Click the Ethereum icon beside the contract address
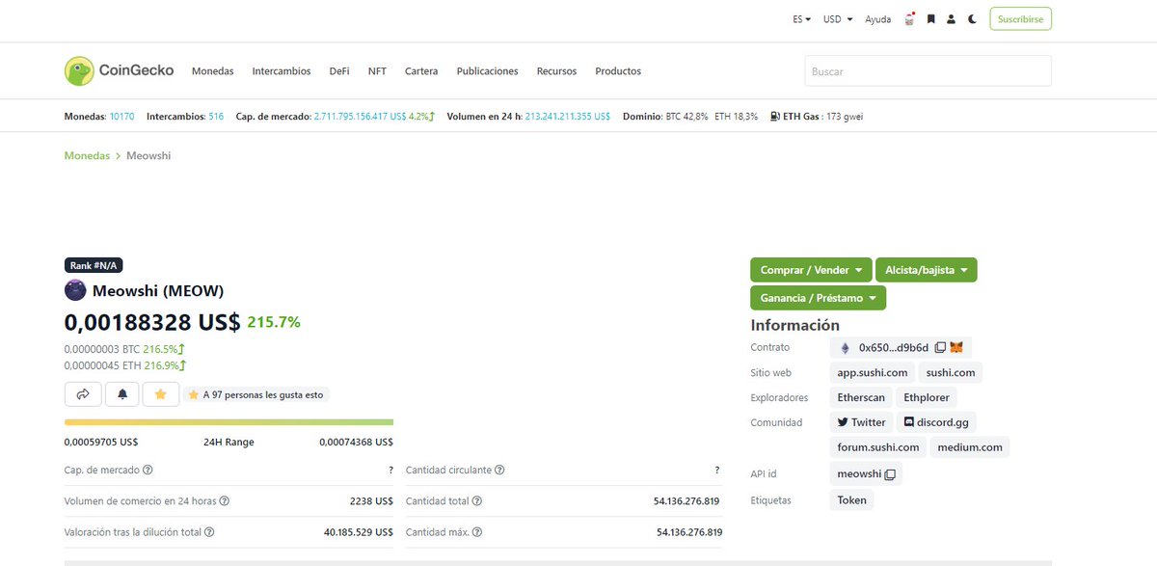The image size is (1157, 566). 846,347
